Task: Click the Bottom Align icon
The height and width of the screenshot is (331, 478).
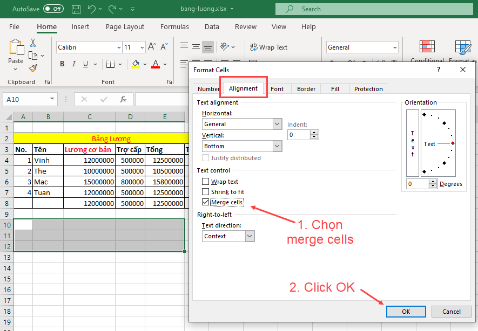Action: click(208, 47)
